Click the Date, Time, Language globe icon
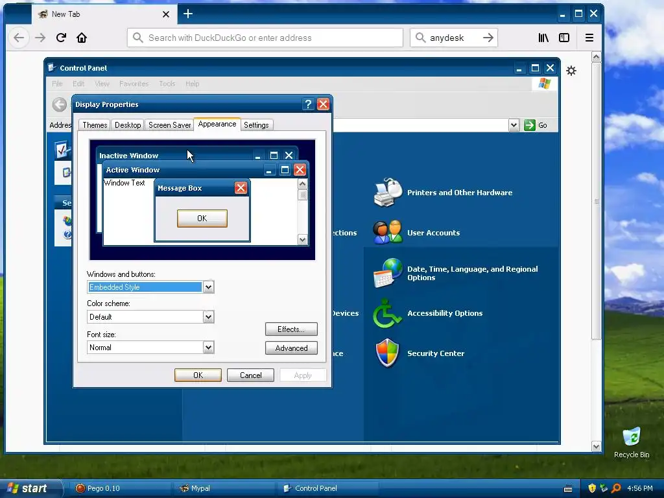The width and height of the screenshot is (664, 498). pyautogui.click(x=388, y=273)
